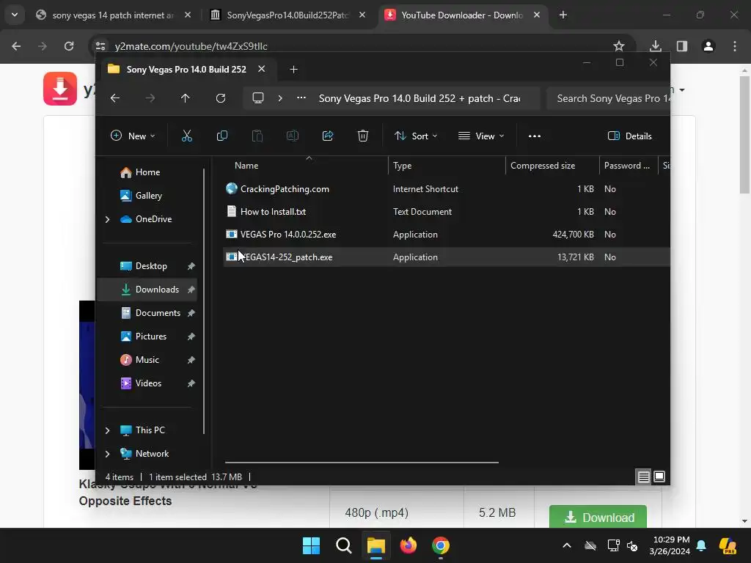Toggle Chrome side panel icon

point(682,46)
